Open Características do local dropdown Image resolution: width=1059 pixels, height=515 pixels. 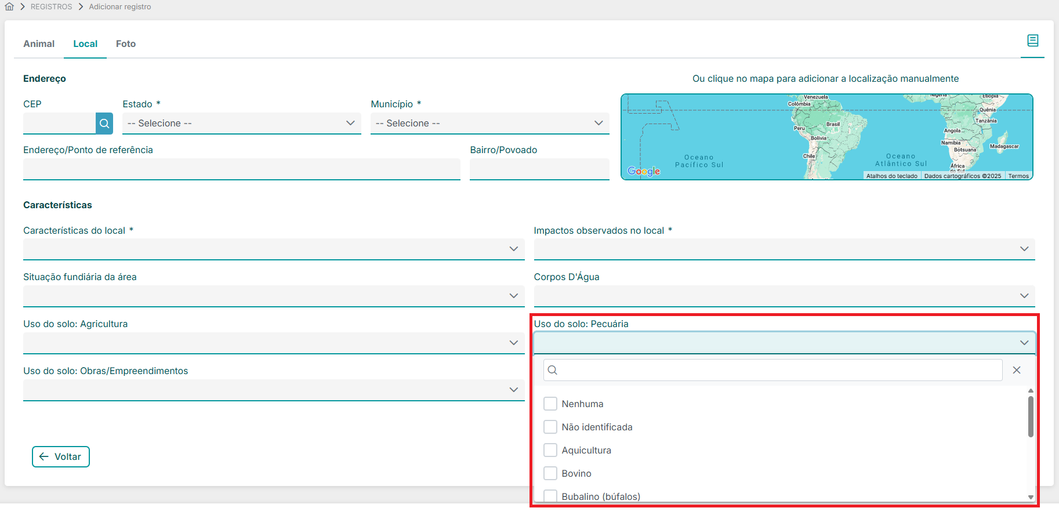coord(273,249)
